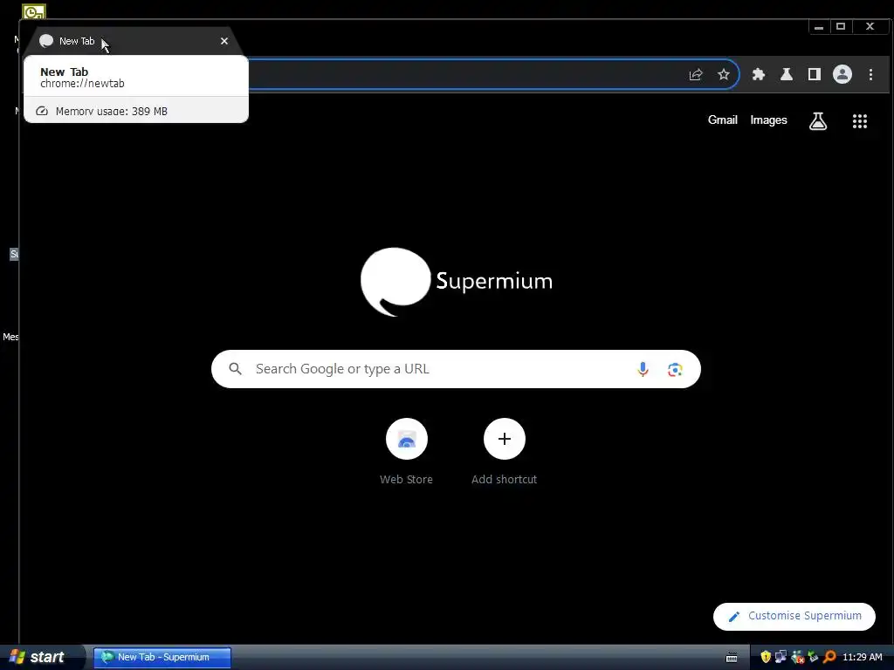
Task: Click the Add shortcut plus button
Action: point(504,439)
